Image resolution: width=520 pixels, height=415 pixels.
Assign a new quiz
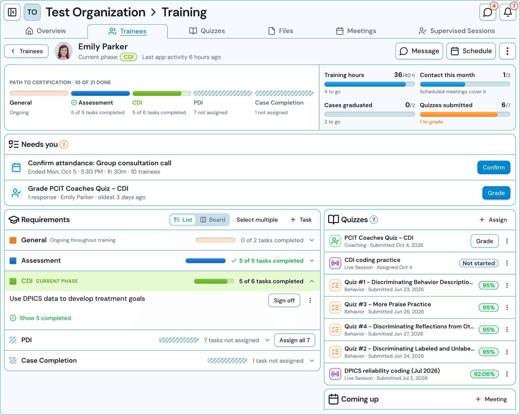(493, 220)
